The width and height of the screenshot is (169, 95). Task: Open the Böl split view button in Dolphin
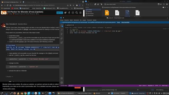coord(160,4)
